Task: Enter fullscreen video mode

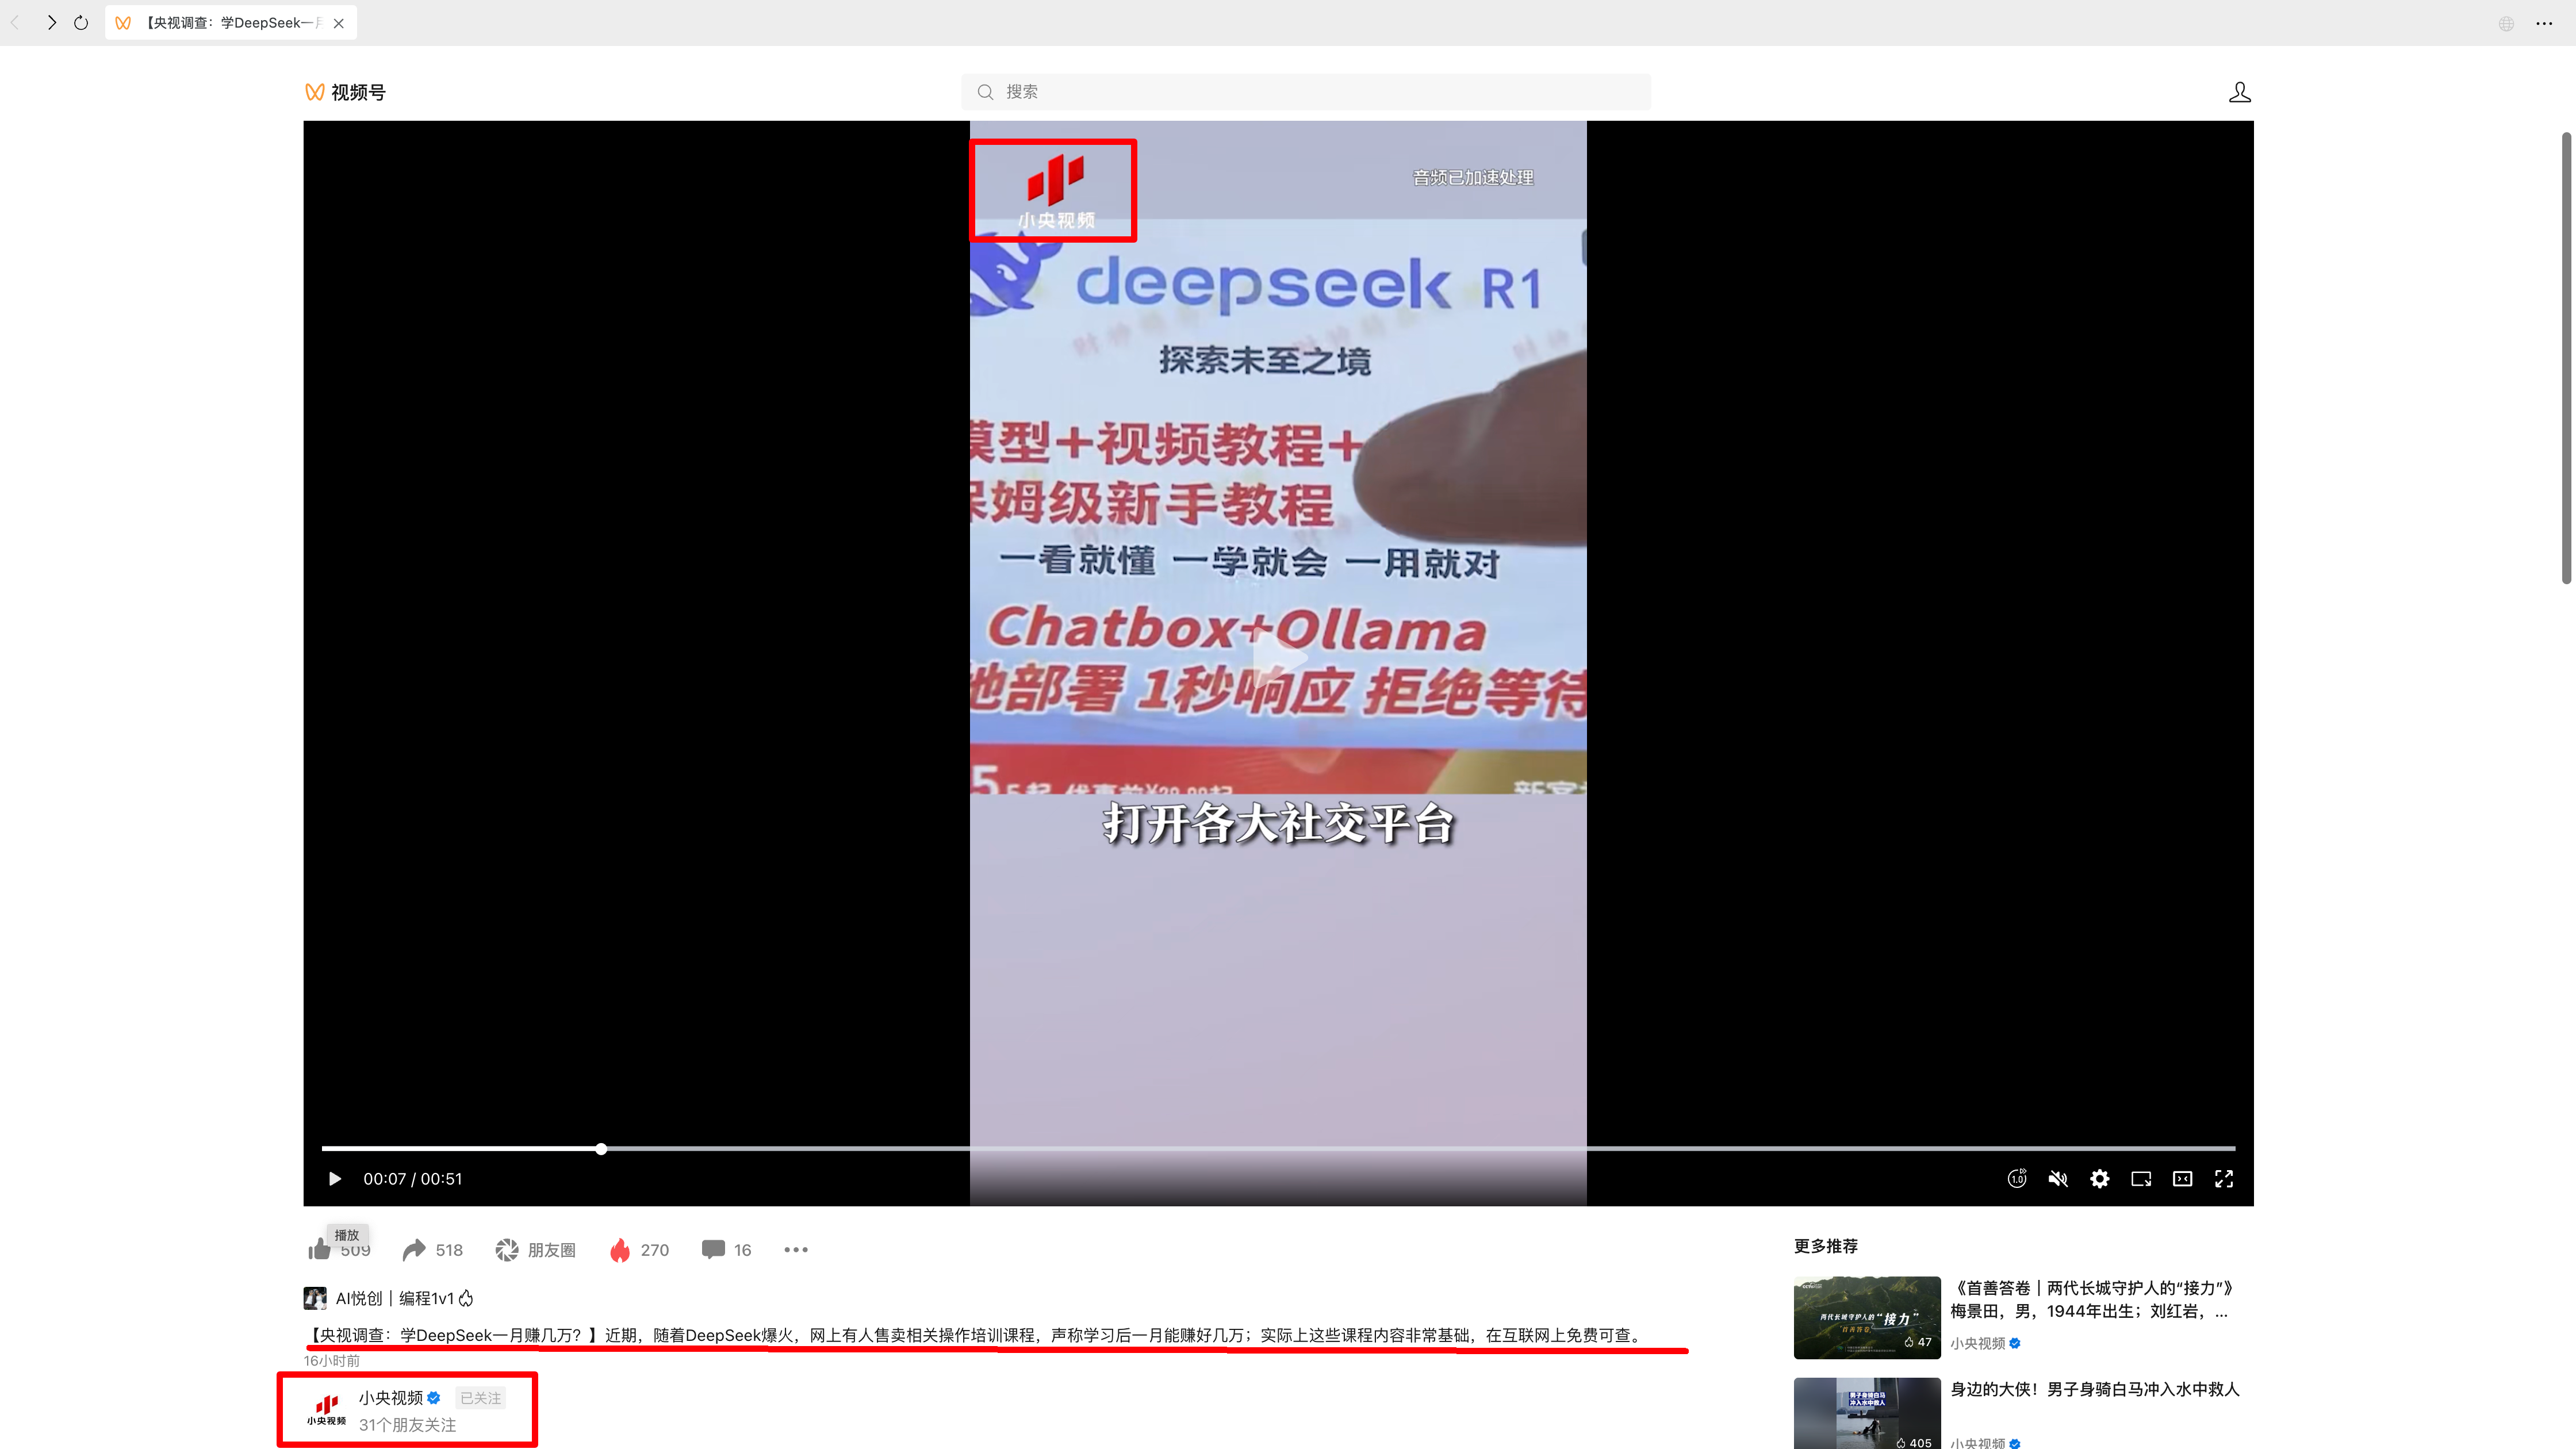Action: click(2224, 1179)
